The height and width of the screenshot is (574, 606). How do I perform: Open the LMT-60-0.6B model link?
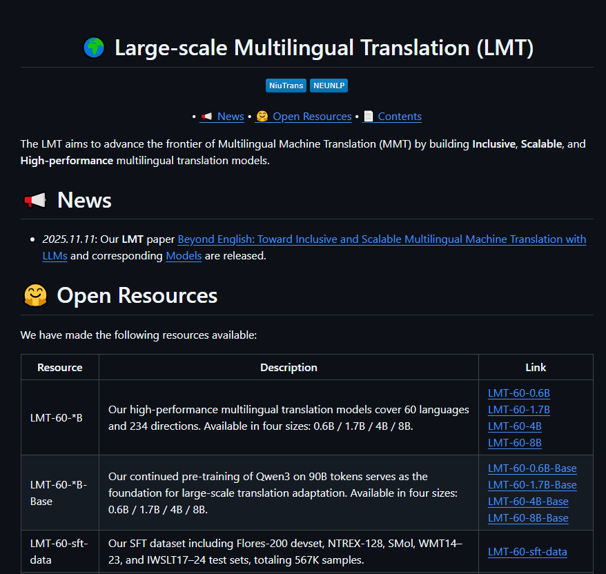click(518, 393)
